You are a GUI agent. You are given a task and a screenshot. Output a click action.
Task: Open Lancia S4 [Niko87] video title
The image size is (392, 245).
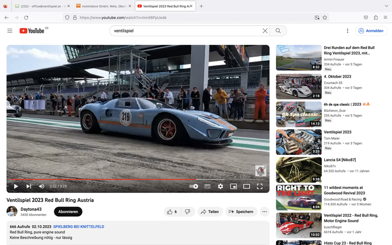(x=340, y=160)
